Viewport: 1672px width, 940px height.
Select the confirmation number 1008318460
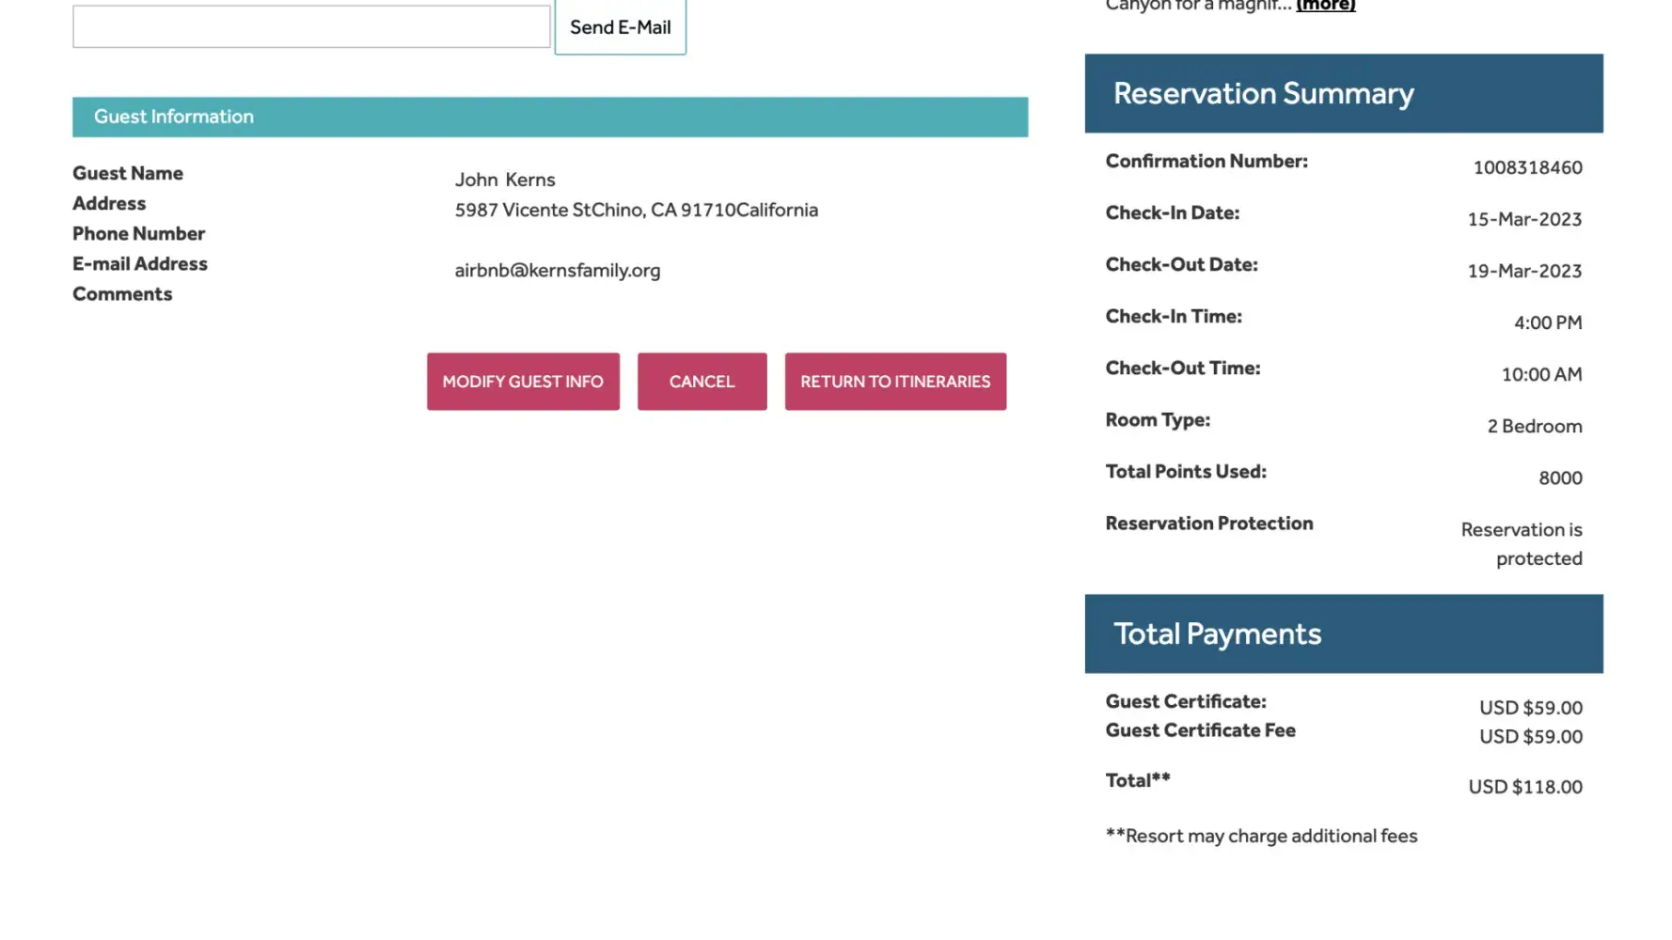[1527, 167]
